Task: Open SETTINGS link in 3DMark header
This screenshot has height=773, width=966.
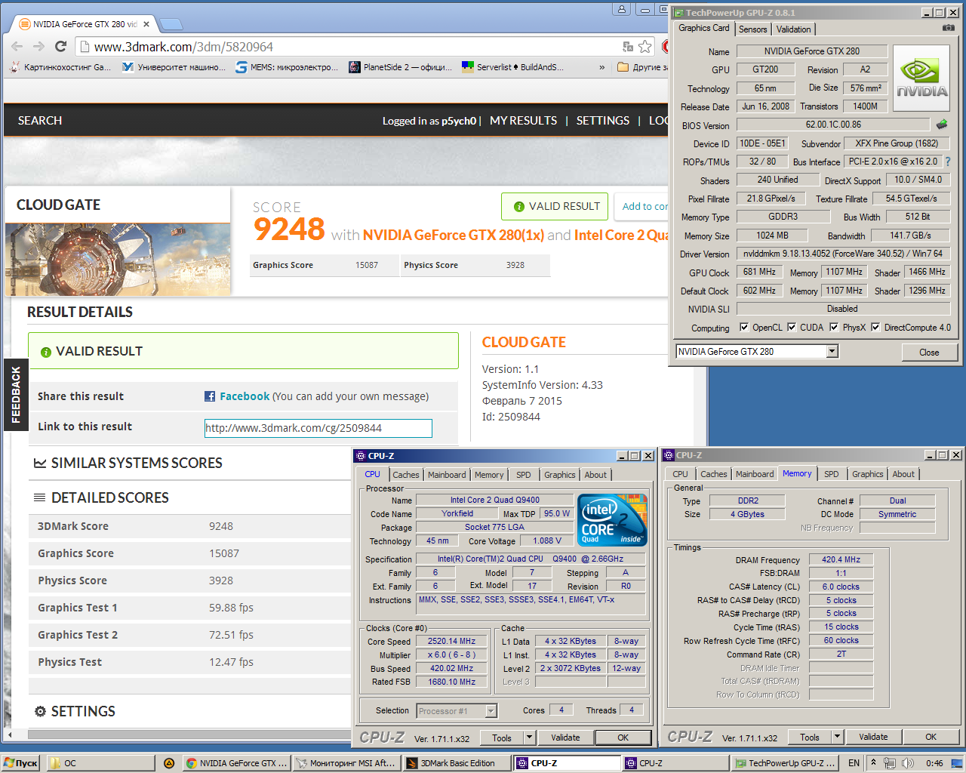Action: (602, 121)
